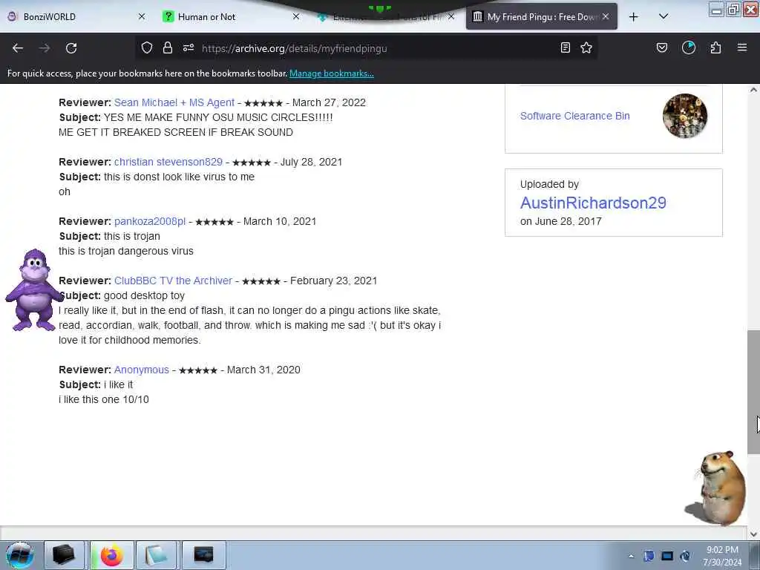Open Firefox application menu
This screenshot has width=760, height=570.
coord(742,47)
